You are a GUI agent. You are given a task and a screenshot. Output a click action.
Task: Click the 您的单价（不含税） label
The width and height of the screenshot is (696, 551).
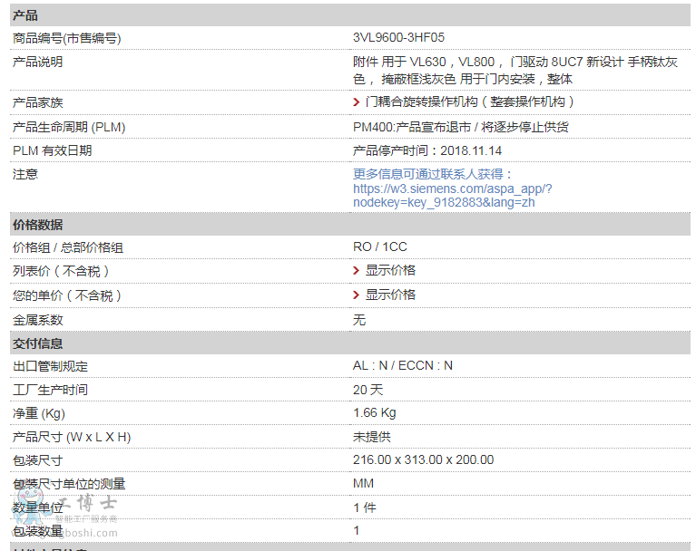pyautogui.click(x=67, y=295)
